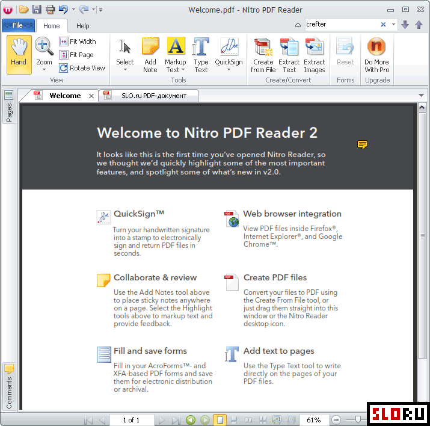Find previous search result up arrow
This screenshot has width=430, height=426.
(x=419, y=25)
